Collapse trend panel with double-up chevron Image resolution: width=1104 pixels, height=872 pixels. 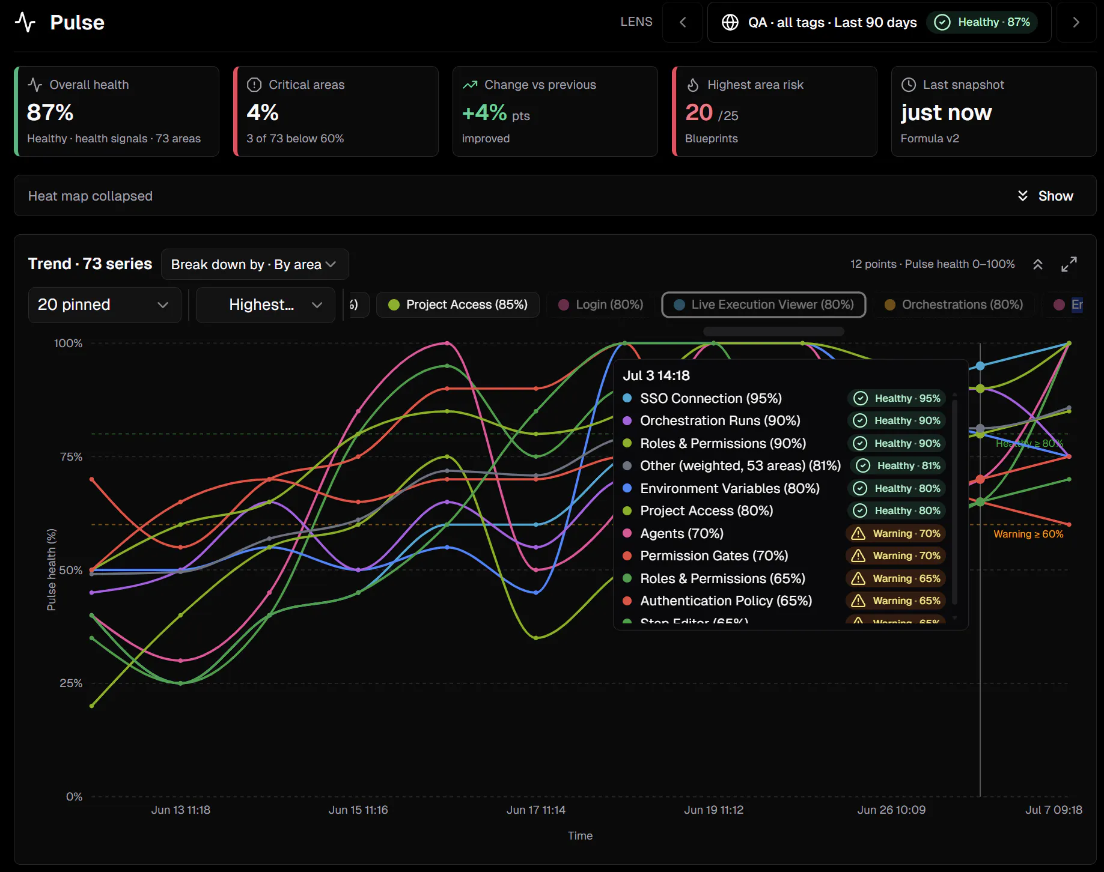[x=1038, y=264]
